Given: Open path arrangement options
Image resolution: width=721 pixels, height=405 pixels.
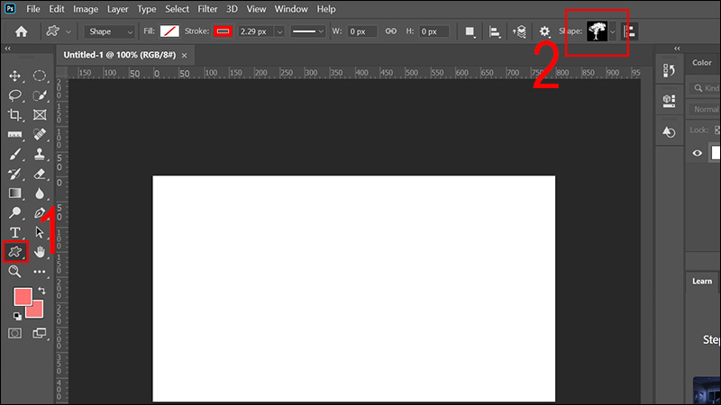Looking at the screenshot, I should pyautogui.click(x=519, y=31).
